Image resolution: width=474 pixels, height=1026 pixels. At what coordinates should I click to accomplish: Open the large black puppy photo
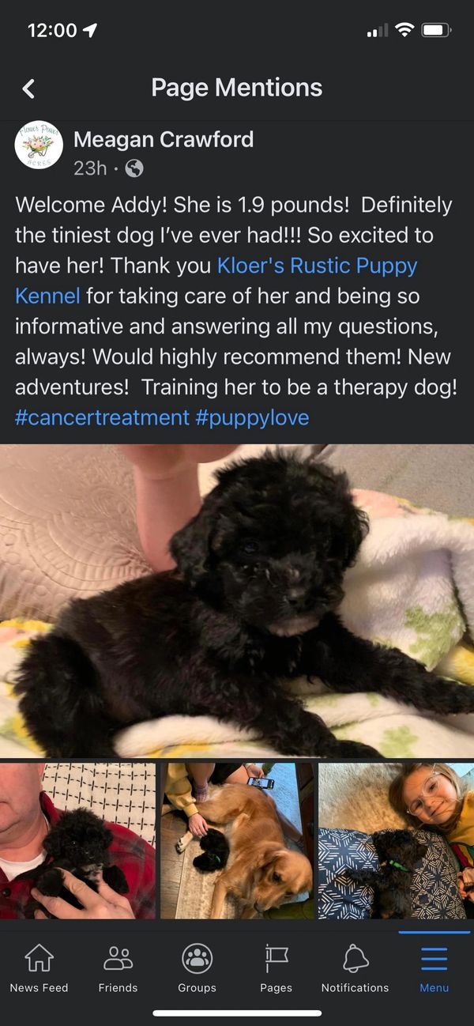pos(237,601)
